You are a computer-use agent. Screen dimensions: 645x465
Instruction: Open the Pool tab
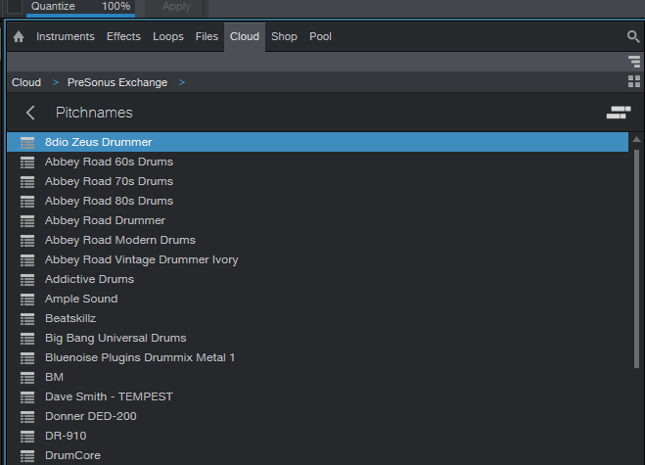pos(320,36)
